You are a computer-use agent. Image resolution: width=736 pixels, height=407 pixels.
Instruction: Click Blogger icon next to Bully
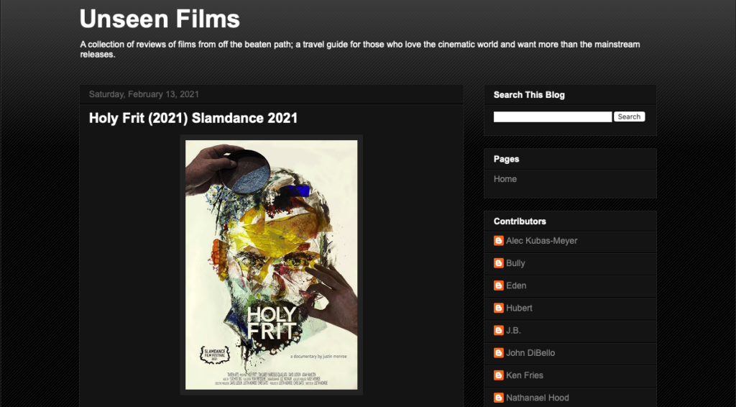tap(499, 263)
